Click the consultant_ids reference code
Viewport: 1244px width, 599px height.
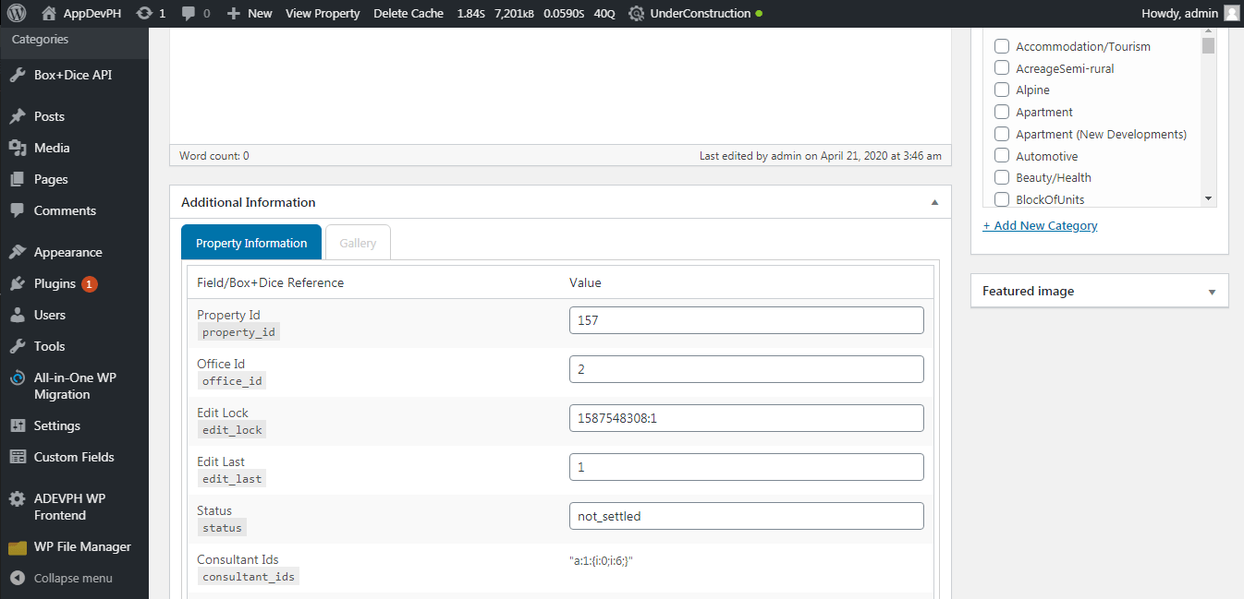[248, 577]
